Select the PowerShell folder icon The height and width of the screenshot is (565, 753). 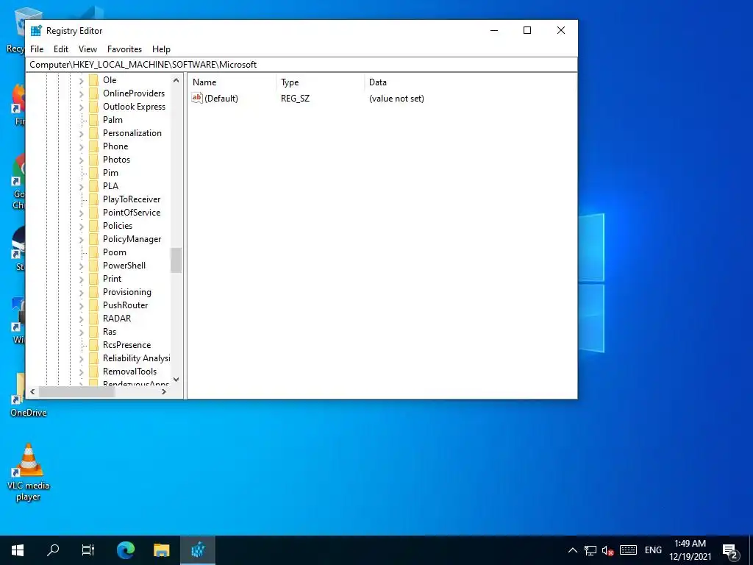click(x=93, y=266)
